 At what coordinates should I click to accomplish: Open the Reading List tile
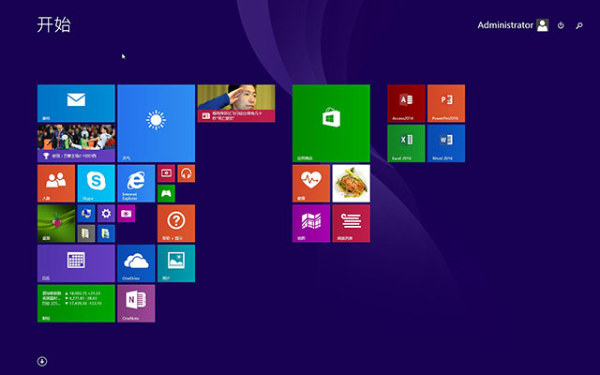click(352, 223)
